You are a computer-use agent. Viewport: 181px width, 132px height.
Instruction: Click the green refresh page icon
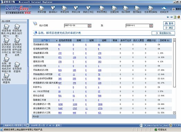point(175,17)
